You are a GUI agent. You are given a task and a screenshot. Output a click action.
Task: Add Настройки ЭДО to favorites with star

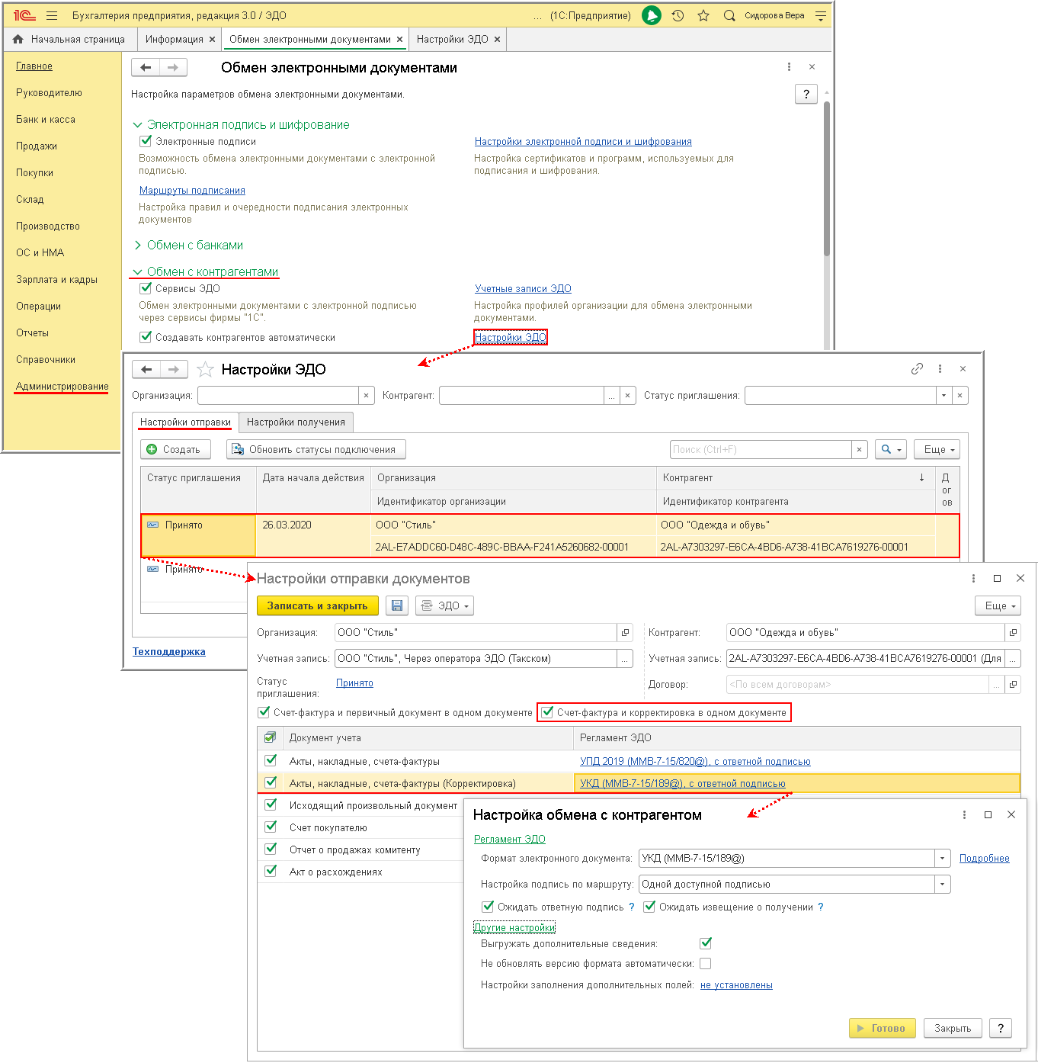(x=205, y=370)
